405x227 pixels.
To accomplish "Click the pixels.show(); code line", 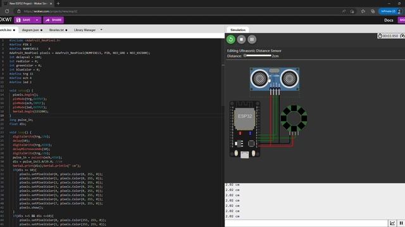I will point(31,207).
